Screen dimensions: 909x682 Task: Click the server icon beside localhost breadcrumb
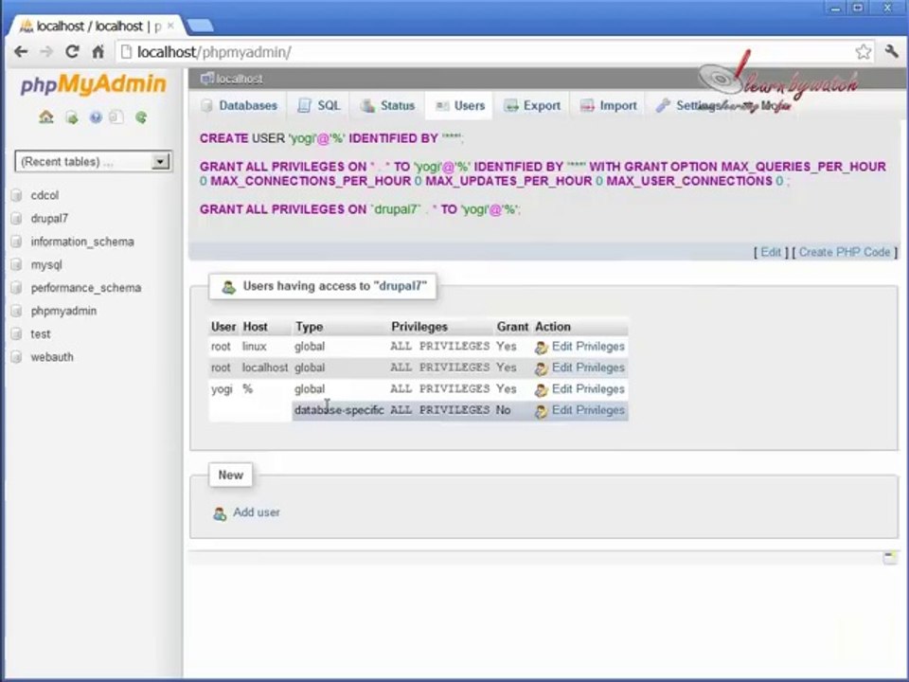[x=206, y=79]
